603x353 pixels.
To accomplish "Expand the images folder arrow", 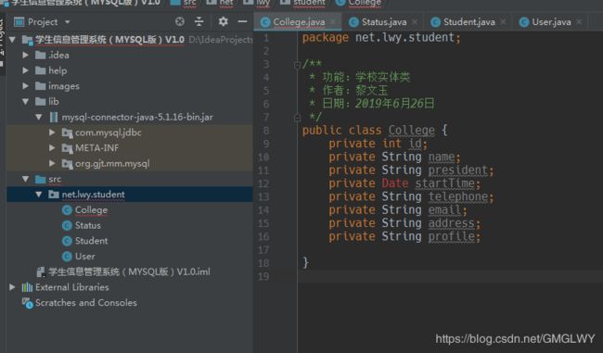I will click(25, 85).
